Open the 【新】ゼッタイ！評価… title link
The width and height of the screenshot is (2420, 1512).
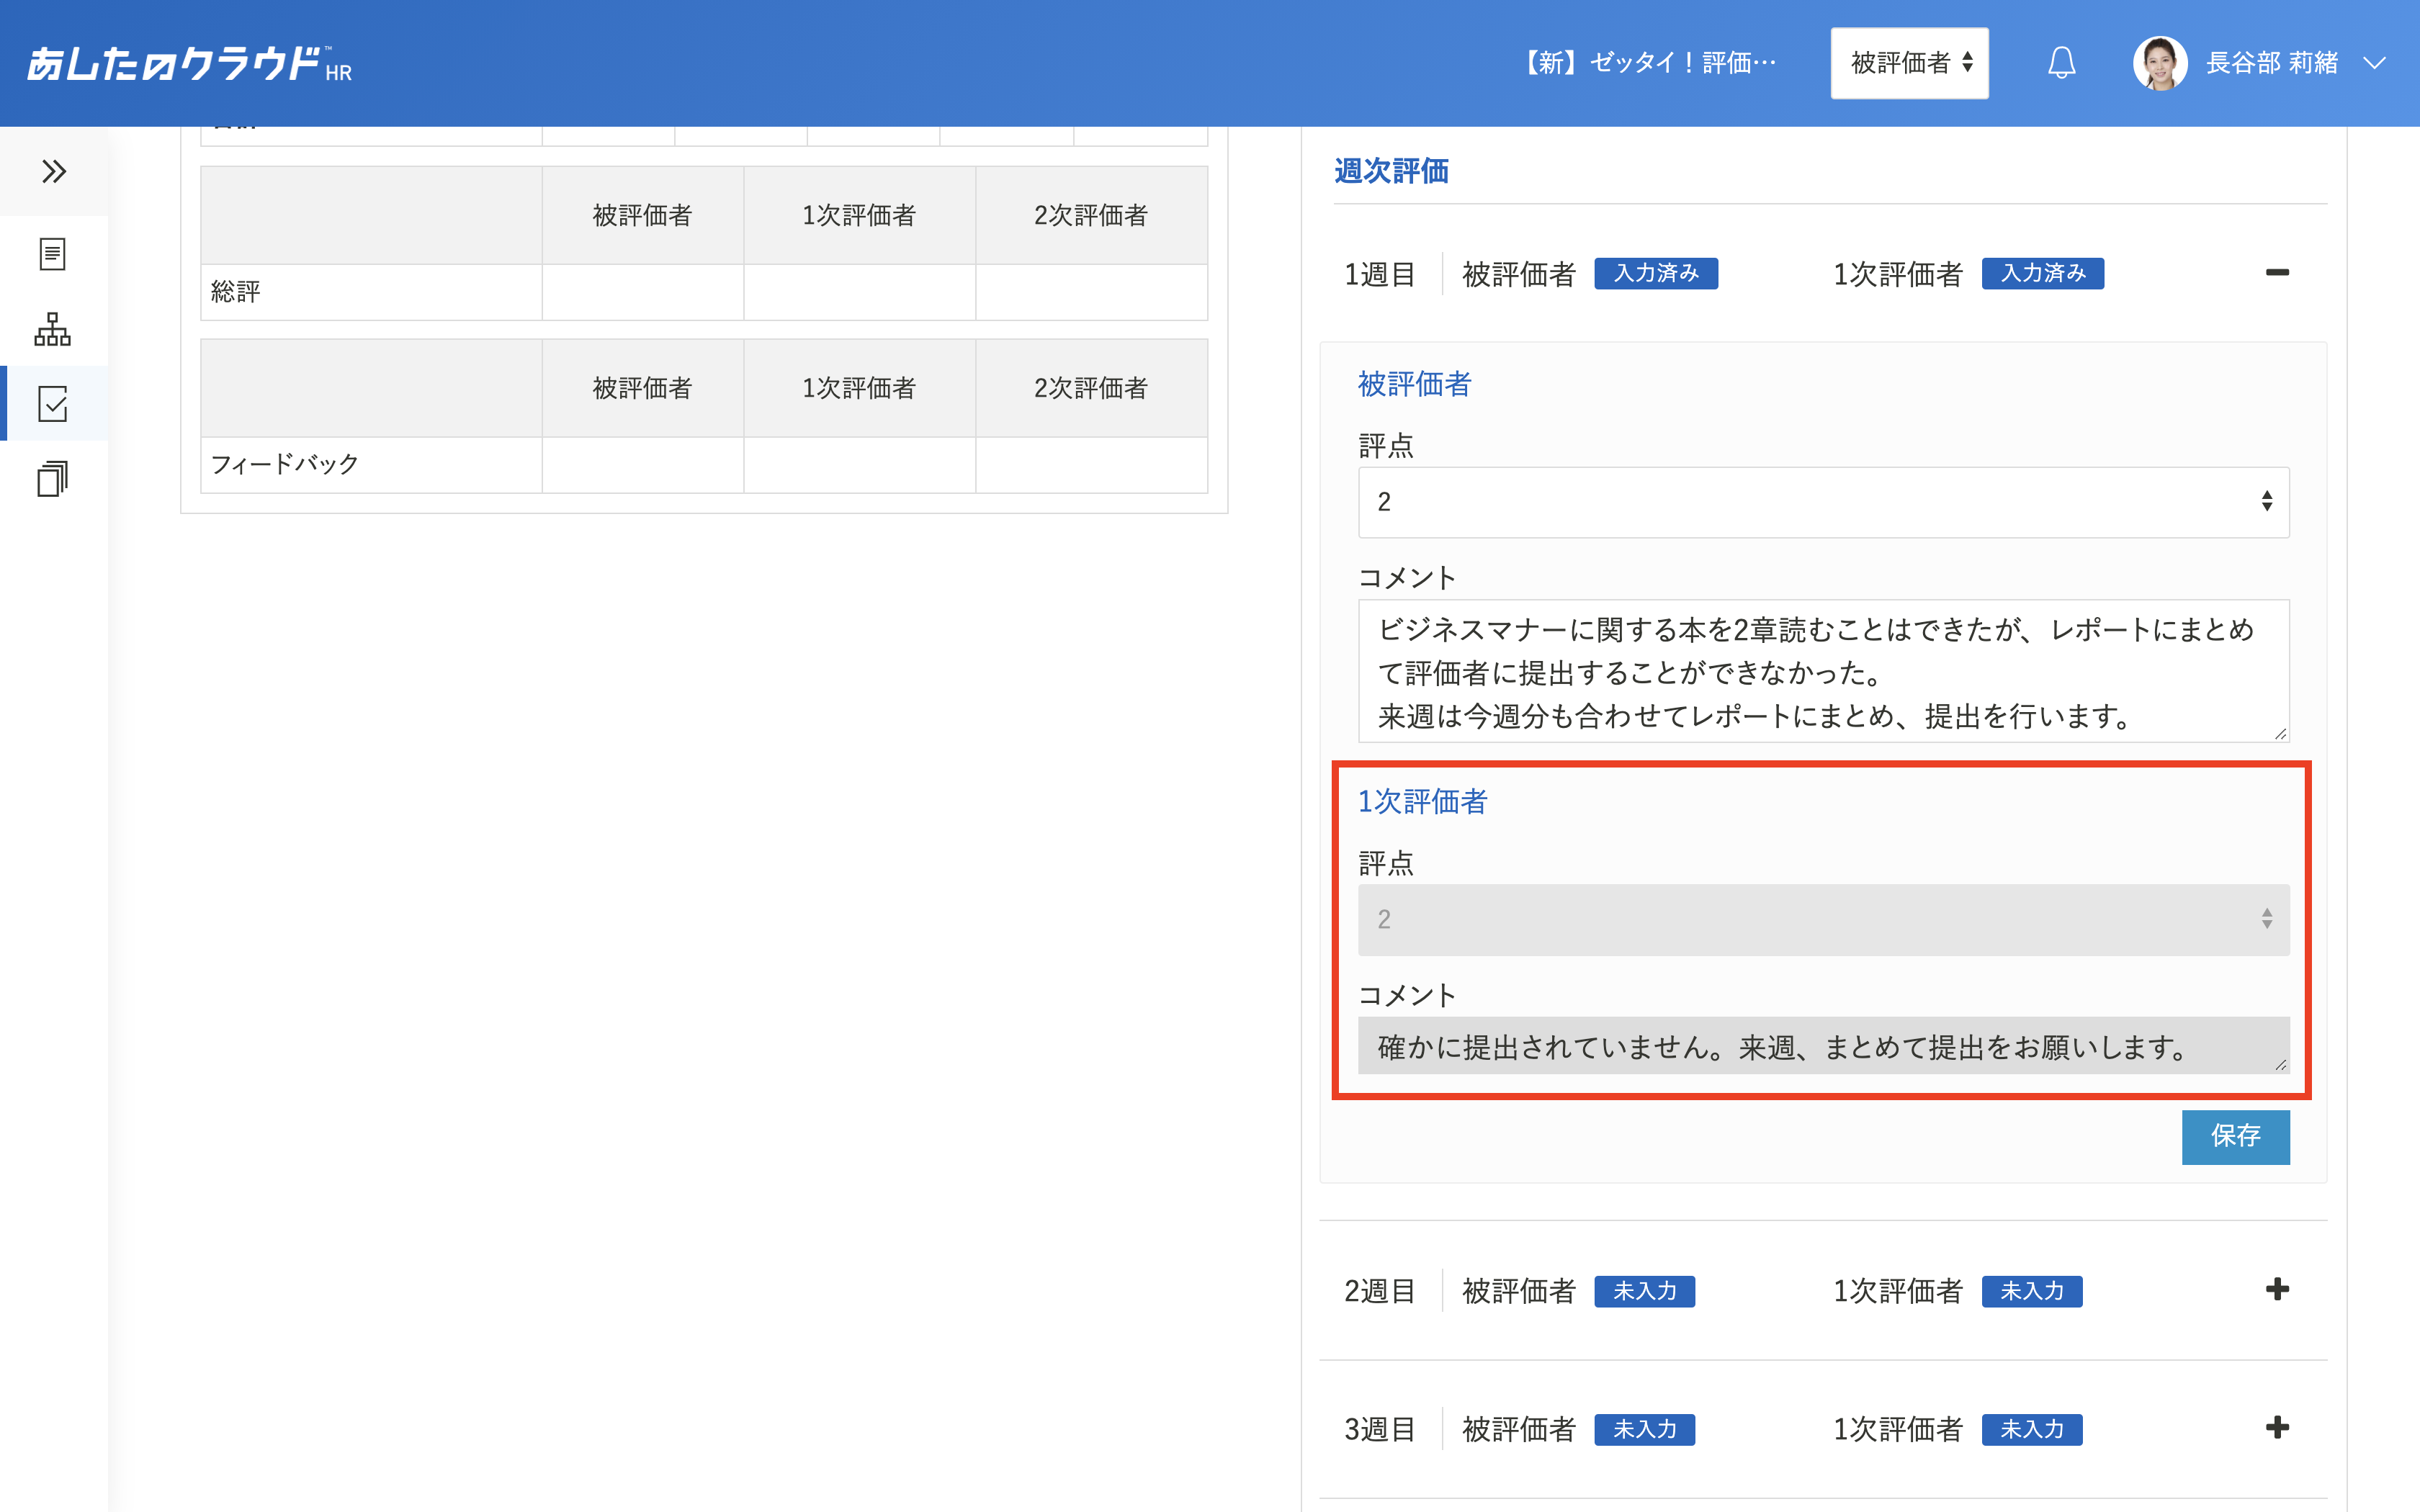1647,63
